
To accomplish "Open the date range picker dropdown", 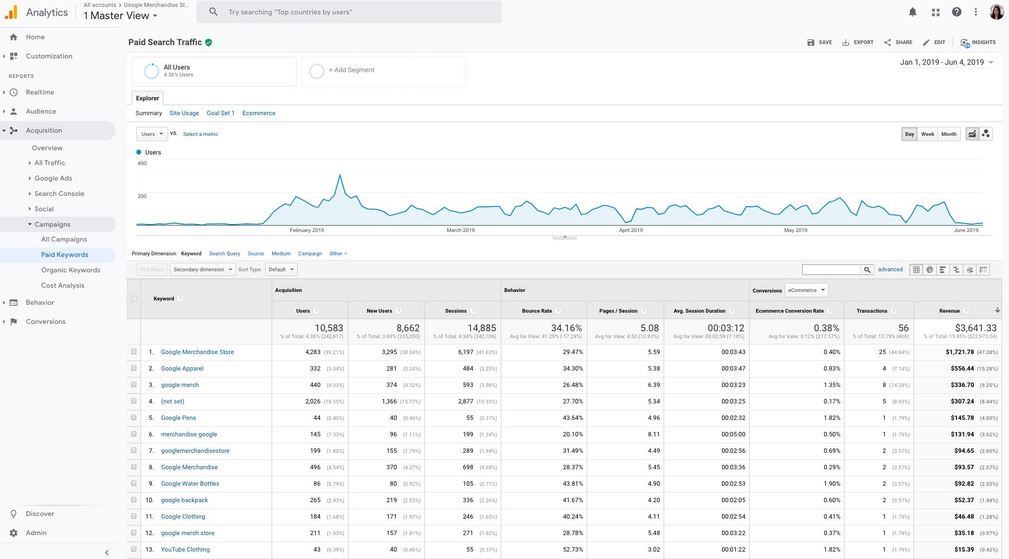I will click(x=946, y=62).
